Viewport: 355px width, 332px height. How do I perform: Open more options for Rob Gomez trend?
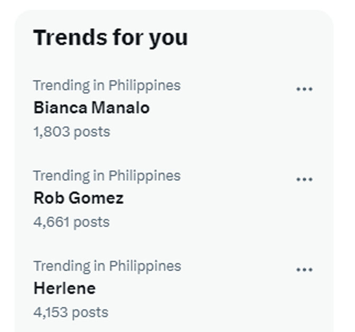pyautogui.click(x=304, y=179)
